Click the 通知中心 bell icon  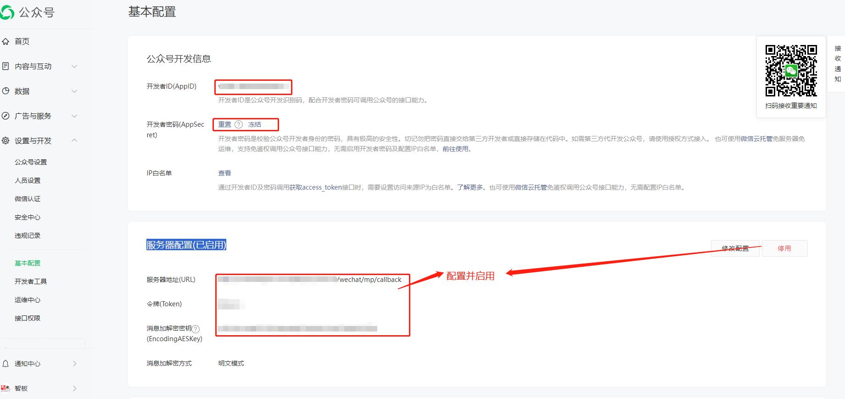(6, 364)
